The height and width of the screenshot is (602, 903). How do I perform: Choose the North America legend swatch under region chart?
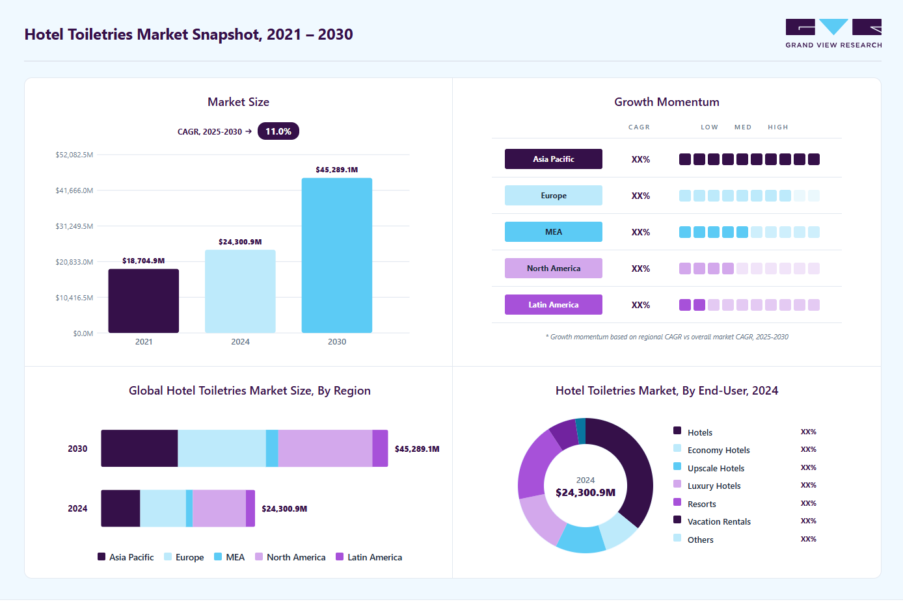pyautogui.click(x=259, y=556)
